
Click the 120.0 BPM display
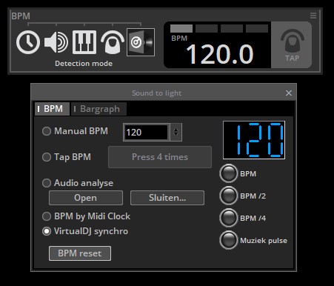point(219,54)
